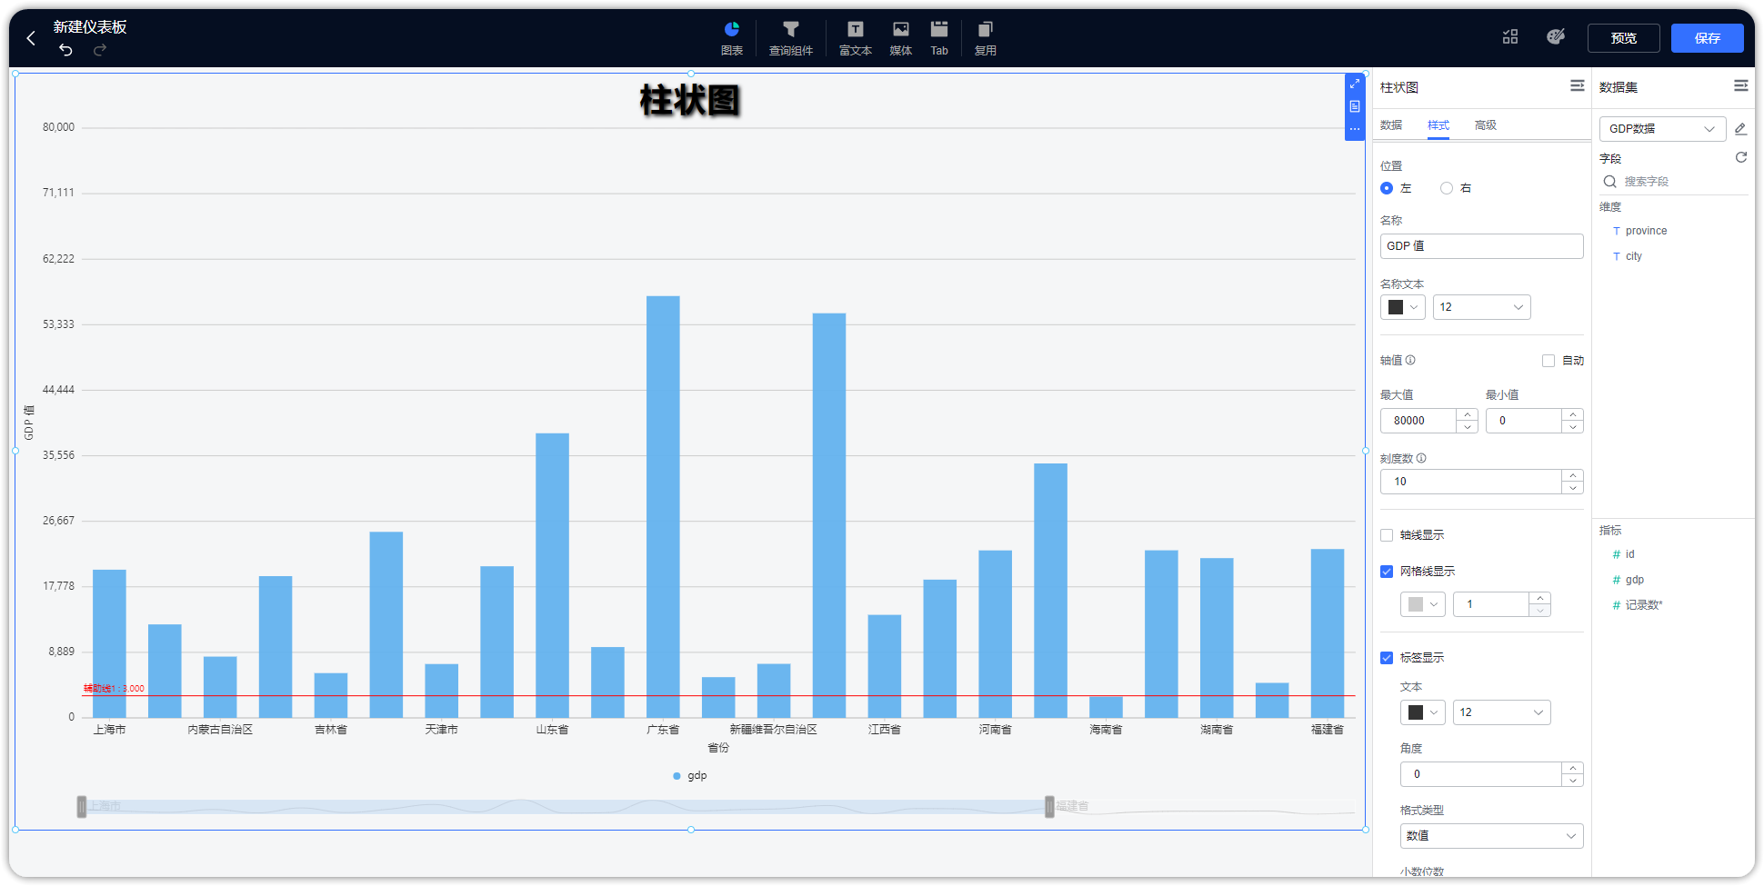Increase the 最大值 stepper
The width and height of the screenshot is (1764, 886).
click(x=1467, y=414)
